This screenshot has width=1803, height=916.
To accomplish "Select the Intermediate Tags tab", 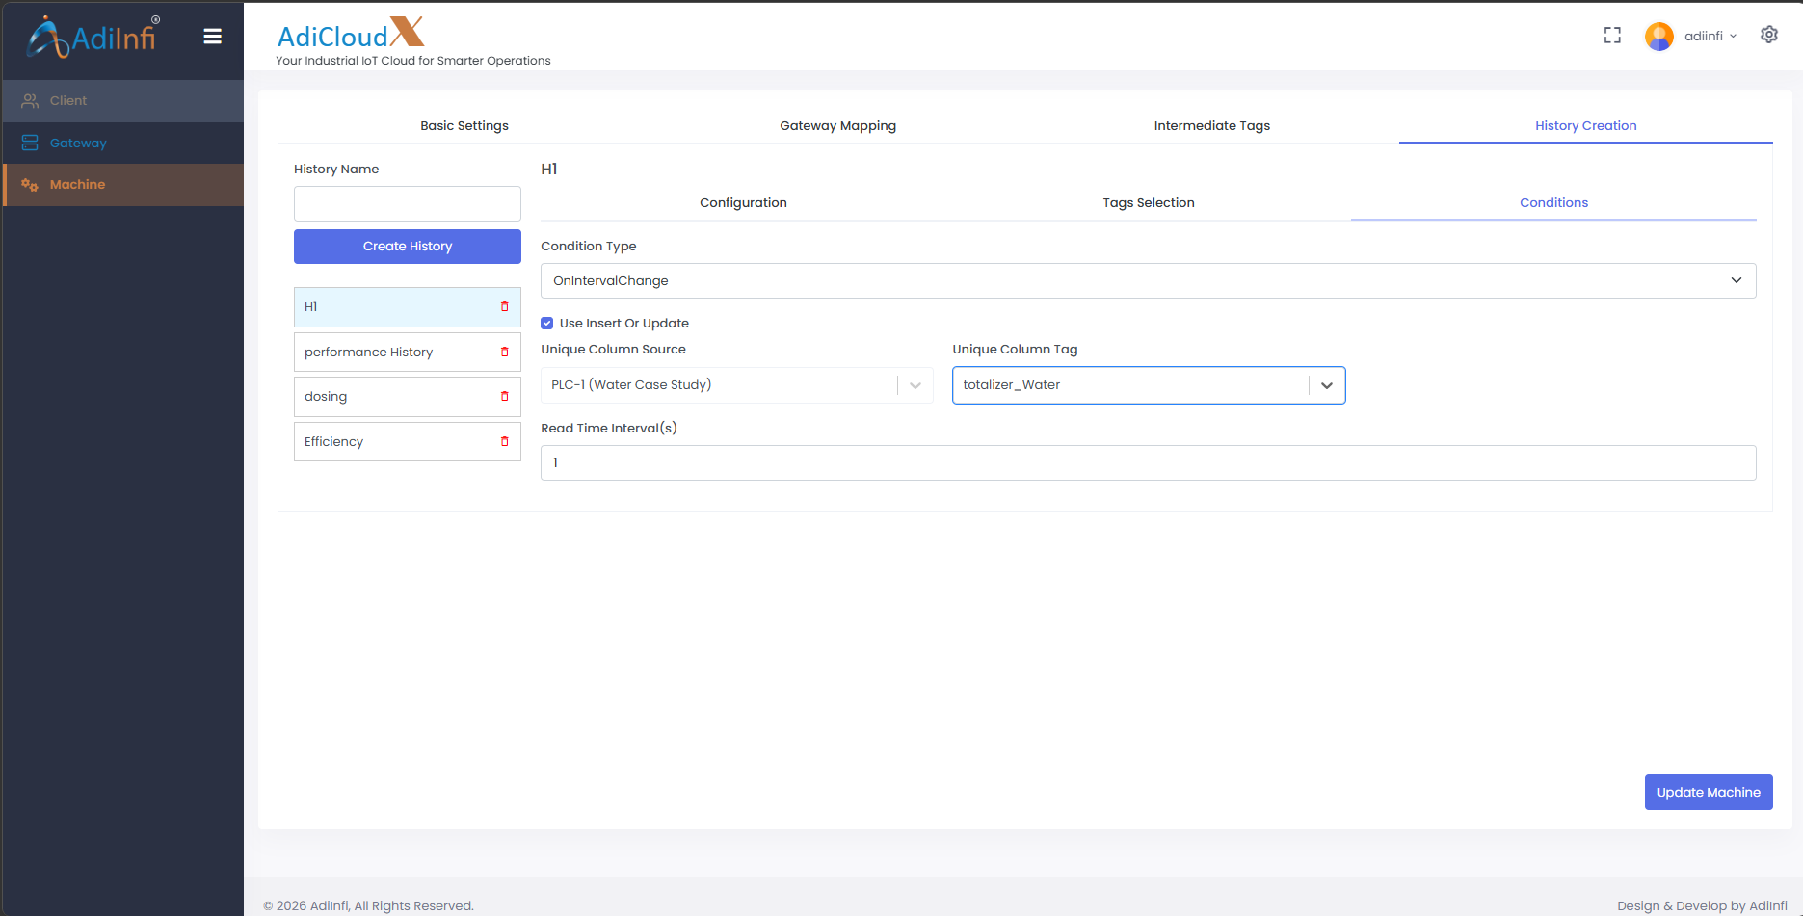I will point(1211,126).
